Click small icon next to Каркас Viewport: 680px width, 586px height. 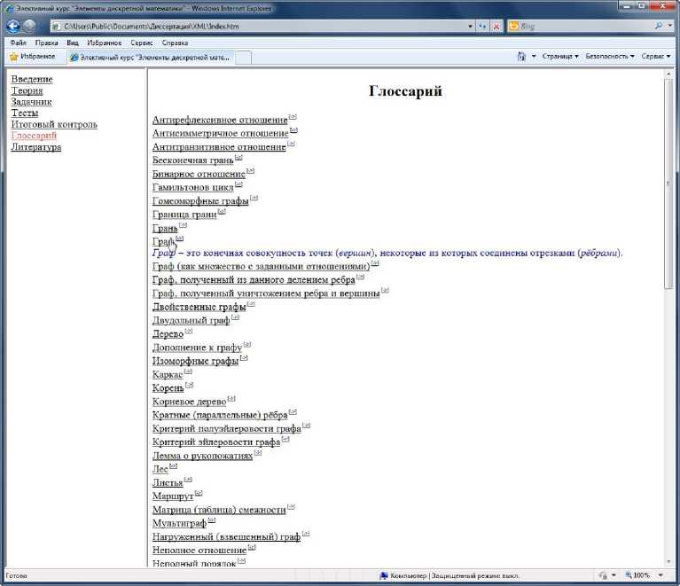187,371
